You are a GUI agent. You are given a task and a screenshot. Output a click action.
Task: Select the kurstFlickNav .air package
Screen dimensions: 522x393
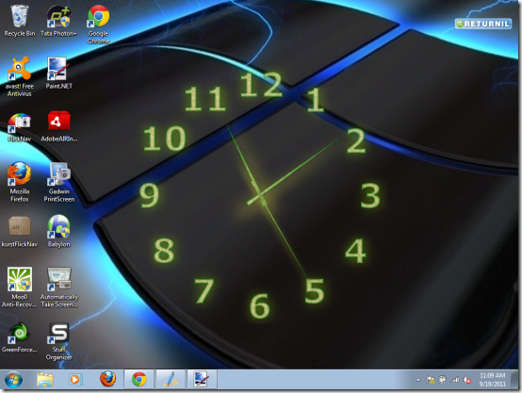(x=19, y=232)
